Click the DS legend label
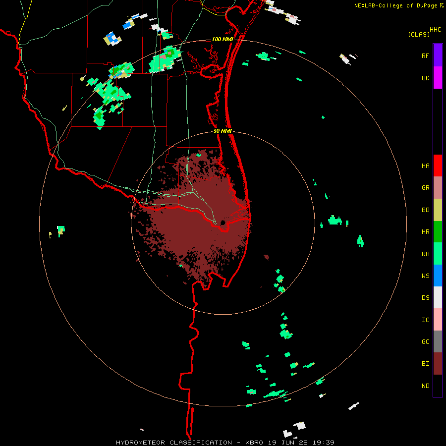 [x=425, y=298]
